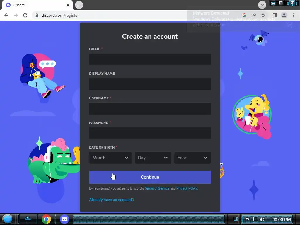
Task: Click the volume speaker tray icon
Action: point(262,219)
